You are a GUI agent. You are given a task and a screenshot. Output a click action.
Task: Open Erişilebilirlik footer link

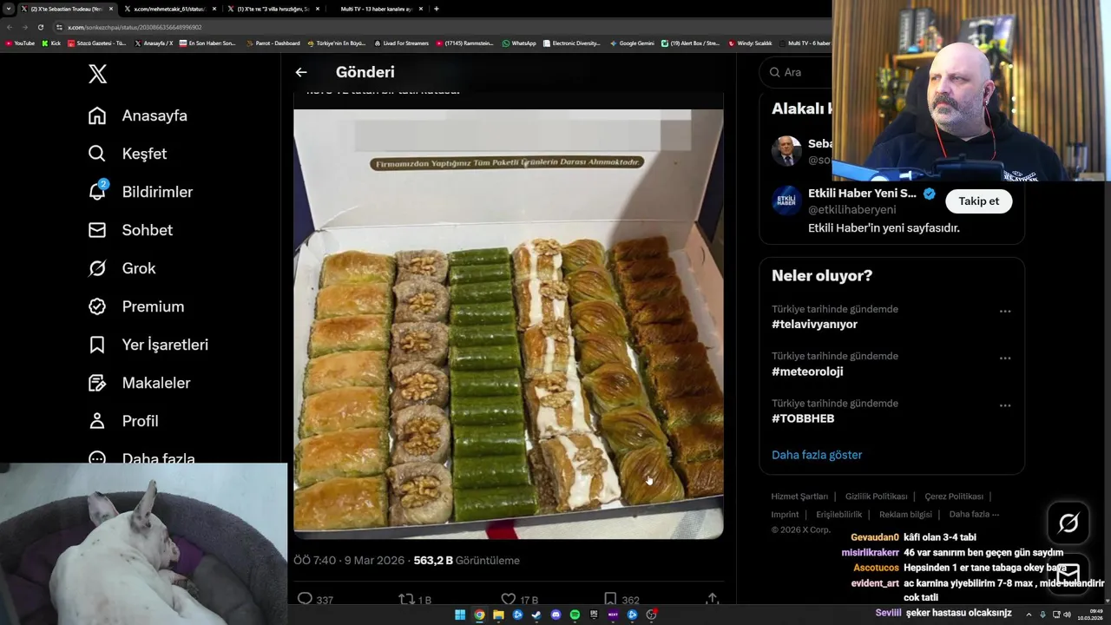tap(838, 514)
